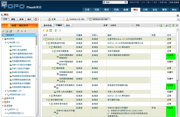The height and width of the screenshot is (117, 180).
Task: Click the 管理功能 link in top bar
Action: [163, 2]
